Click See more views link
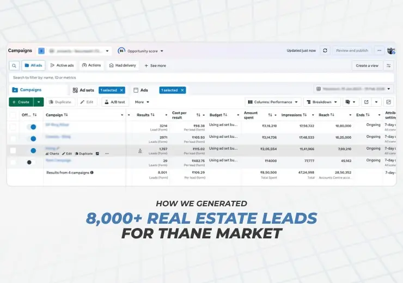 (x=155, y=66)
